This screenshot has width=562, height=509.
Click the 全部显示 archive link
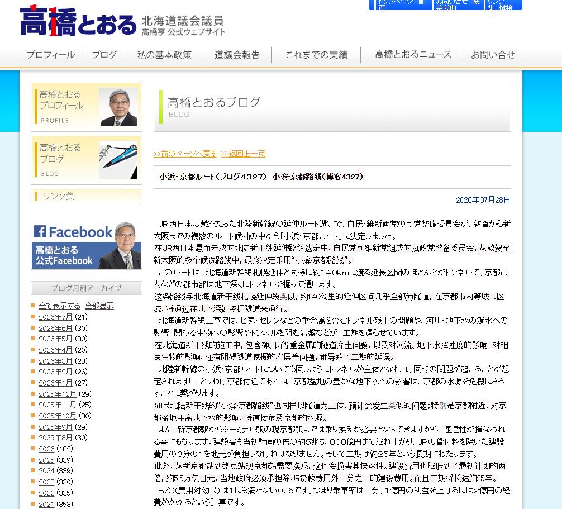(x=99, y=306)
